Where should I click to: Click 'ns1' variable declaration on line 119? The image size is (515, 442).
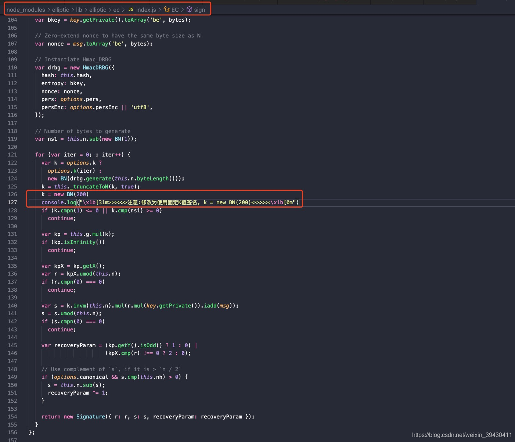(x=53, y=139)
